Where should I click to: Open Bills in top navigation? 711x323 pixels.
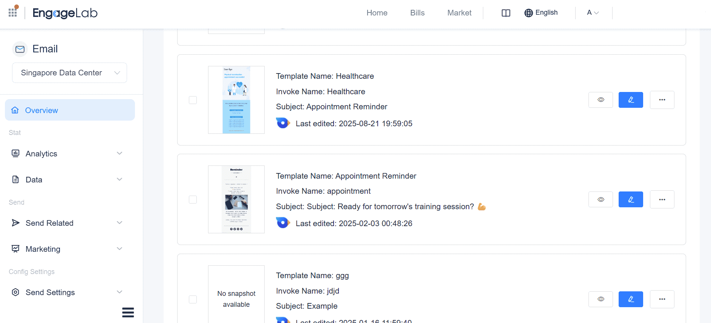click(417, 13)
